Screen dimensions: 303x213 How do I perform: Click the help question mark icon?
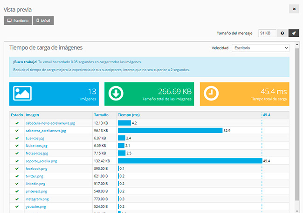282,33
